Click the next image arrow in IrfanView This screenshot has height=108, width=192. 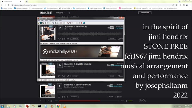pyautogui.click(x=75, y=23)
